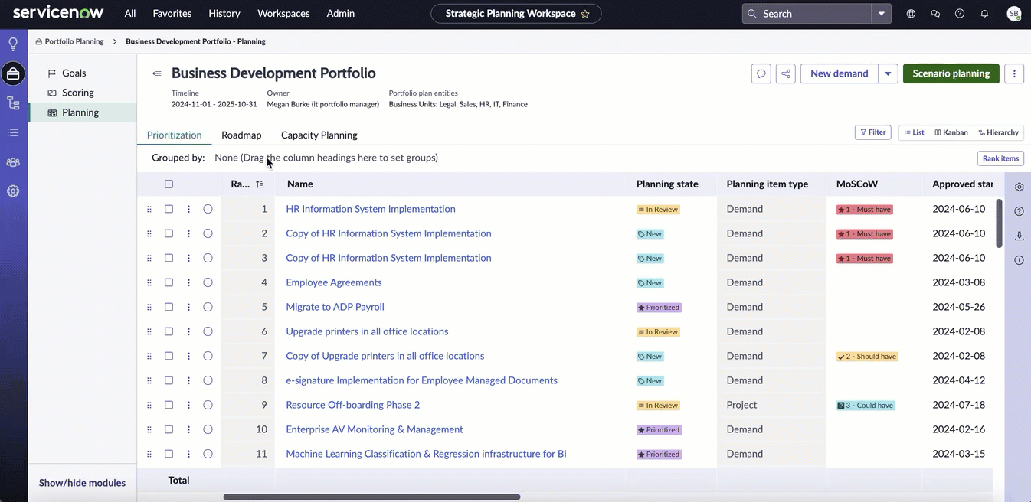The width and height of the screenshot is (1031, 502).
Task: Open the three-dot menu beside Scenario planning
Action: pos(1014,73)
